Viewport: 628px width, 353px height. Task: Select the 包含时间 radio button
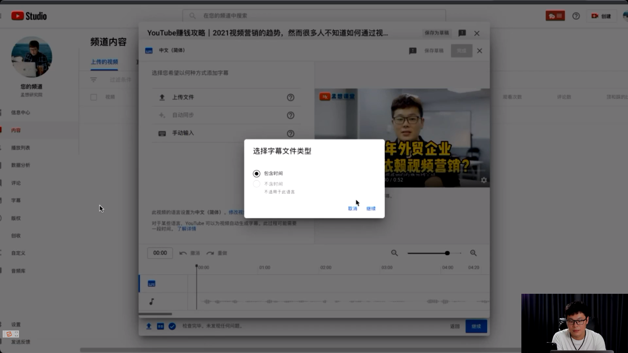pos(256,173)
